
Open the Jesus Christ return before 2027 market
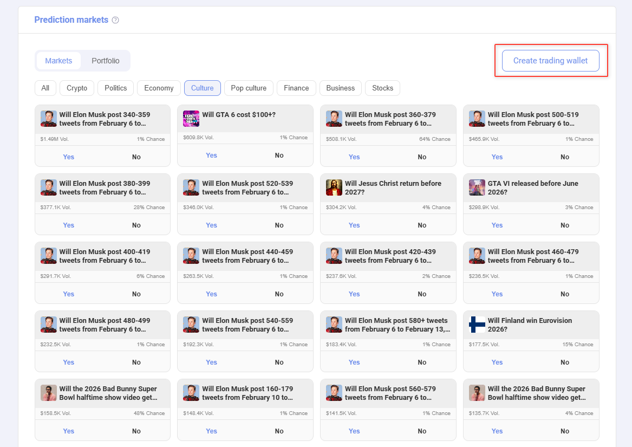tap(393, 187)
